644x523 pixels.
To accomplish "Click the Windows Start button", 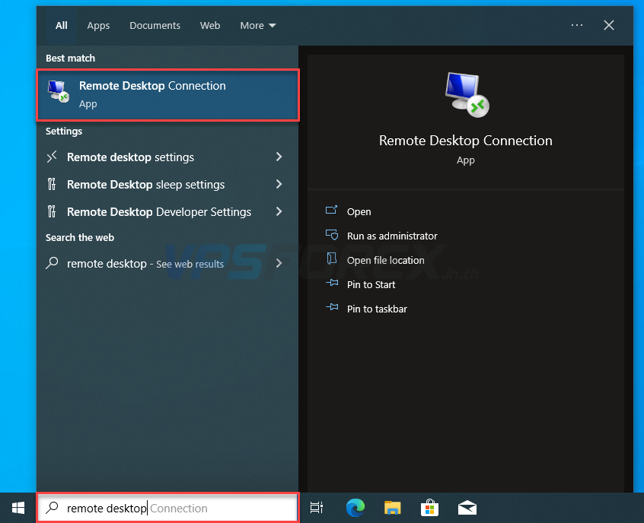I will click(x=18, y=508).
